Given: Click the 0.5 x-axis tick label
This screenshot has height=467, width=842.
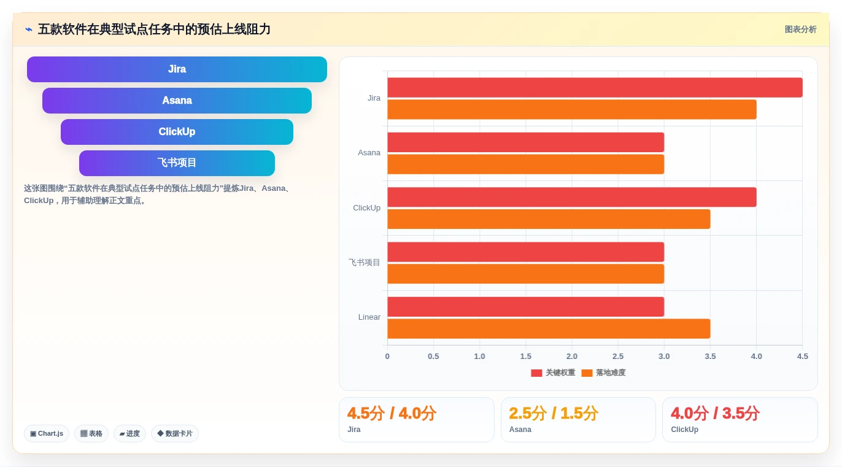Looking at the screenshot, I should pyautogui.click(x=433, y=357).
